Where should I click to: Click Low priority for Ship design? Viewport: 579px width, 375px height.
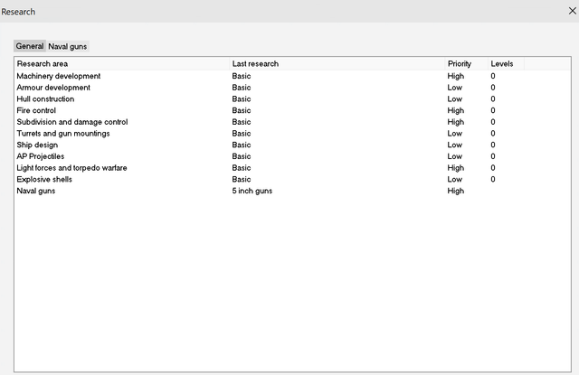pyautogui.click(x=454, y=145)
